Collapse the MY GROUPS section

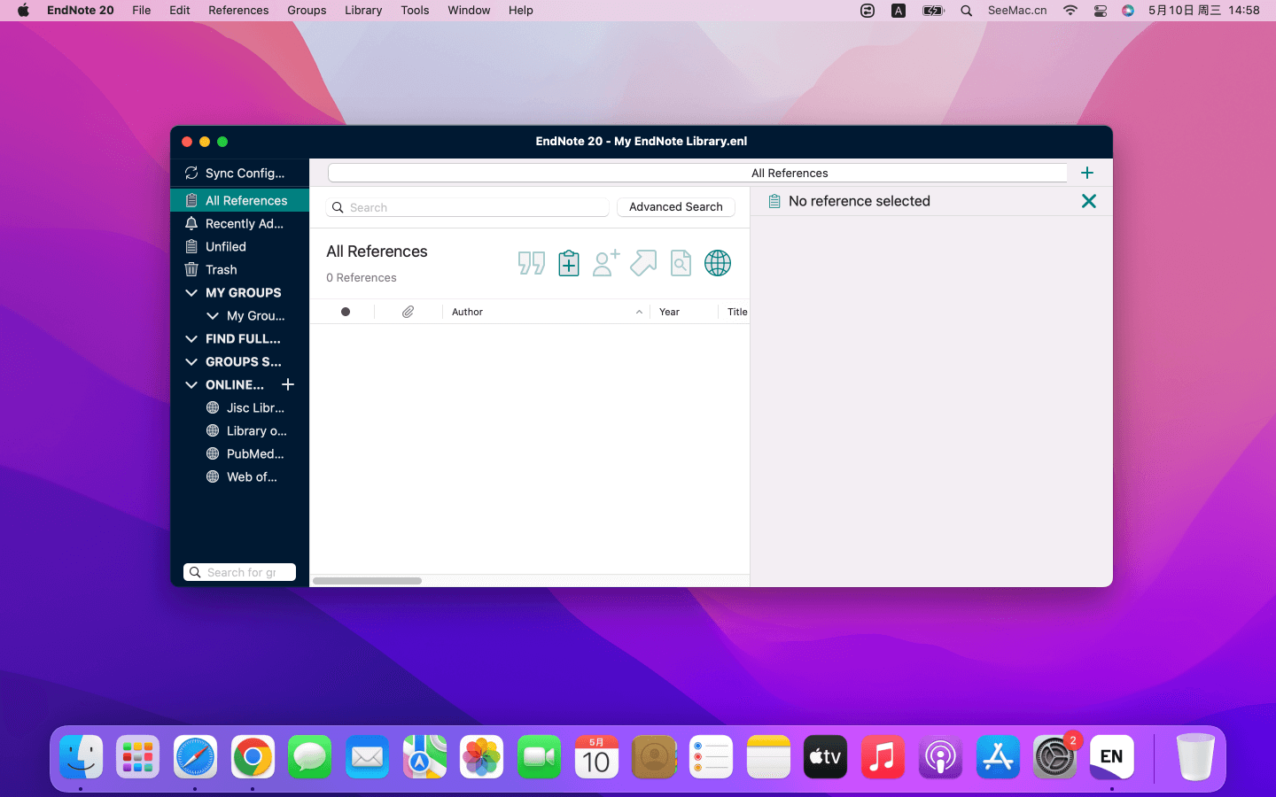191,292
